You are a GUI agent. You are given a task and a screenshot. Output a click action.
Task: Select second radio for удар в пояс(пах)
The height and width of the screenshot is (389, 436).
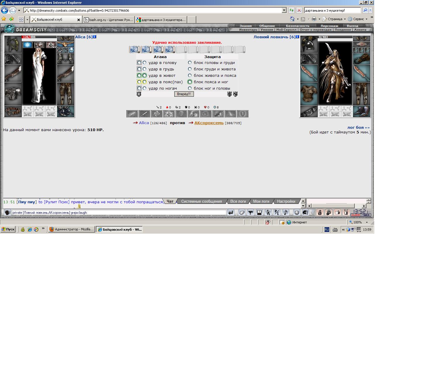(144, 82)
